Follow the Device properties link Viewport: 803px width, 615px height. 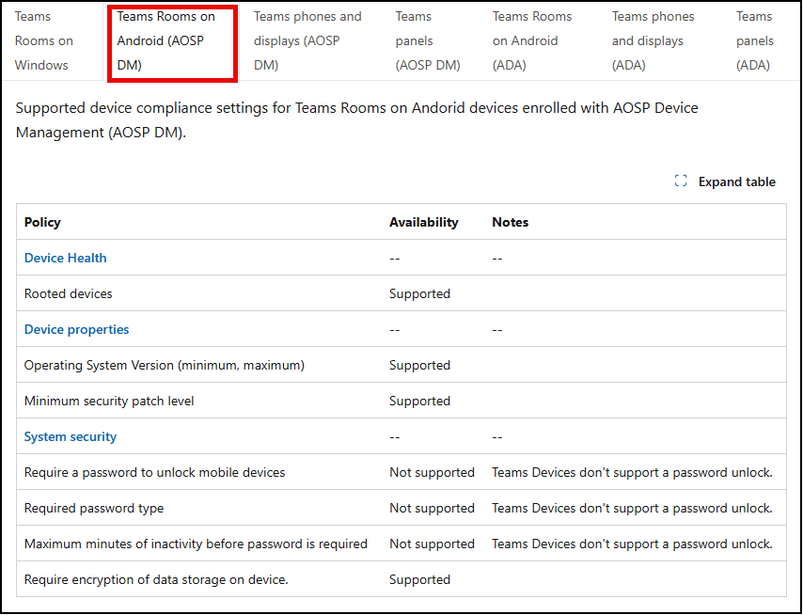[x=77, y=329]
